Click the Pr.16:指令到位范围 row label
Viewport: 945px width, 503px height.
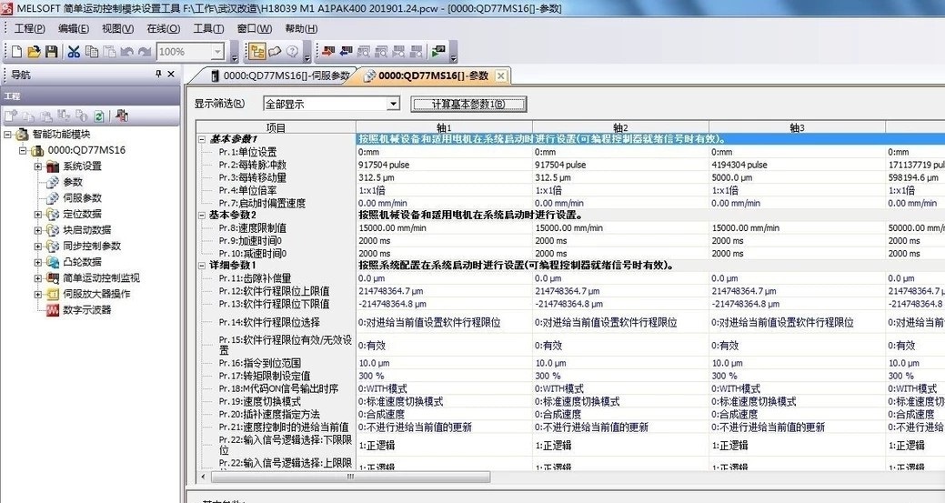click(260, 363)
